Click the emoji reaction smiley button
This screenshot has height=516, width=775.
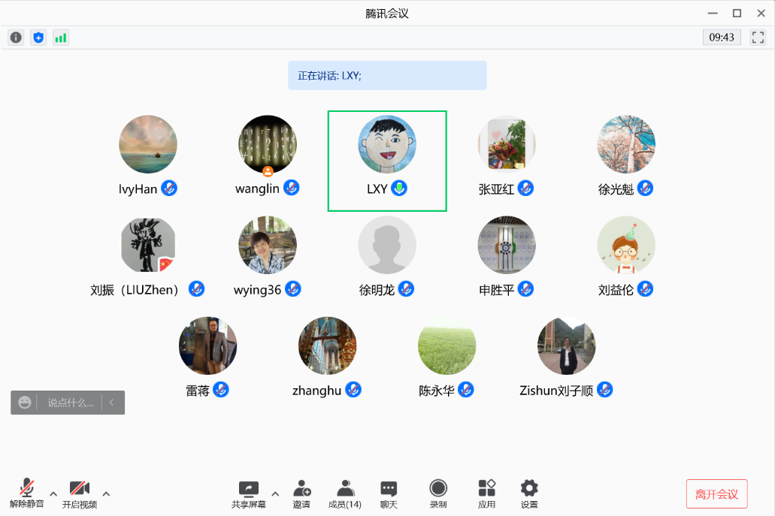(x=25, y=403)
